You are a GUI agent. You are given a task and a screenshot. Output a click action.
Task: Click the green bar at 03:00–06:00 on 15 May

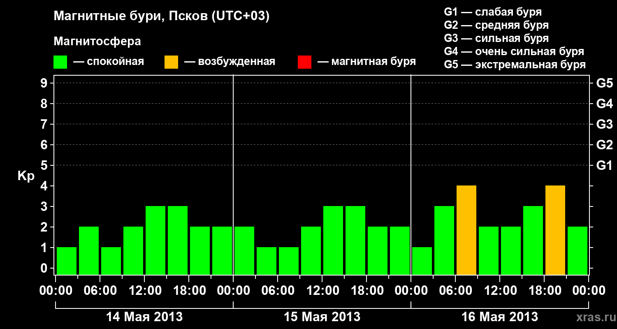(x=267, y=261)
